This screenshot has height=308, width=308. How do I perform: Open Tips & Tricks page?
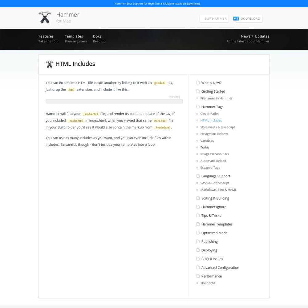click(211, 216)
